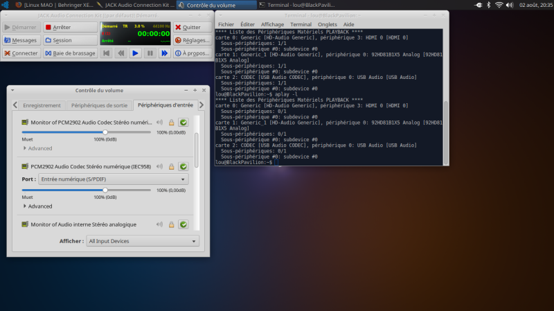
Task: Open the Bluetooth tray icon
Action: click(489, 5)
